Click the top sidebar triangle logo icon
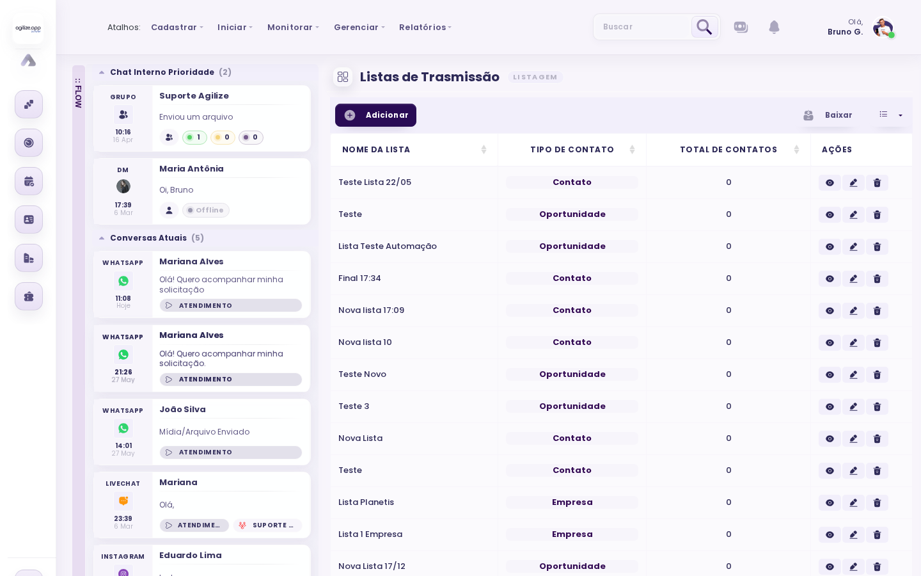 click(x=28, y=61)
